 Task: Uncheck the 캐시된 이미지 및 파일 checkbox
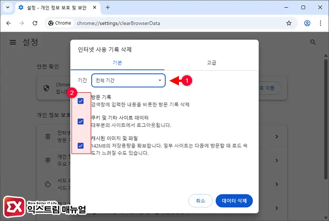[x=81, y=146]
